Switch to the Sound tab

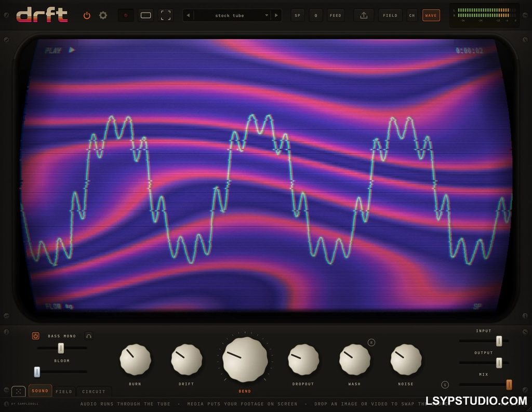(40, 391)
